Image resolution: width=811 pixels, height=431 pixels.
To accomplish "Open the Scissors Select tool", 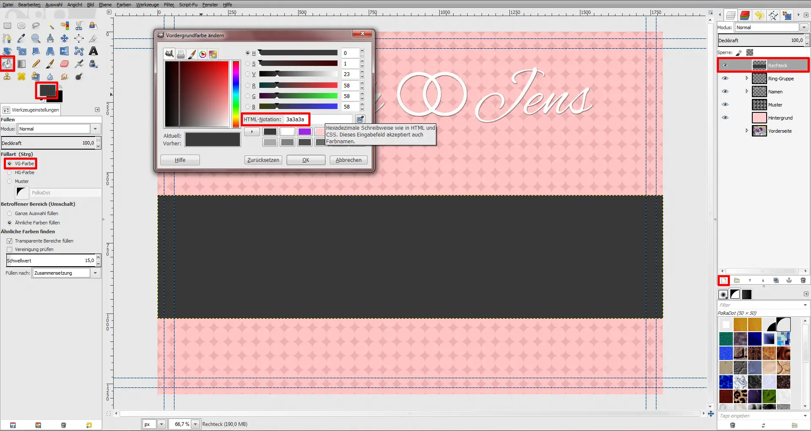I will tap(79, 26).
